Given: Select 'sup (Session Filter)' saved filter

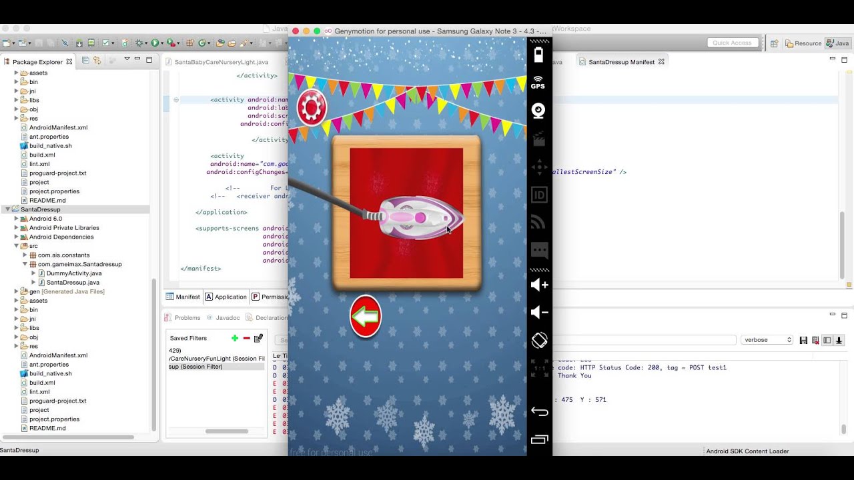Looking at the screenshot, I should click(216, 367).
